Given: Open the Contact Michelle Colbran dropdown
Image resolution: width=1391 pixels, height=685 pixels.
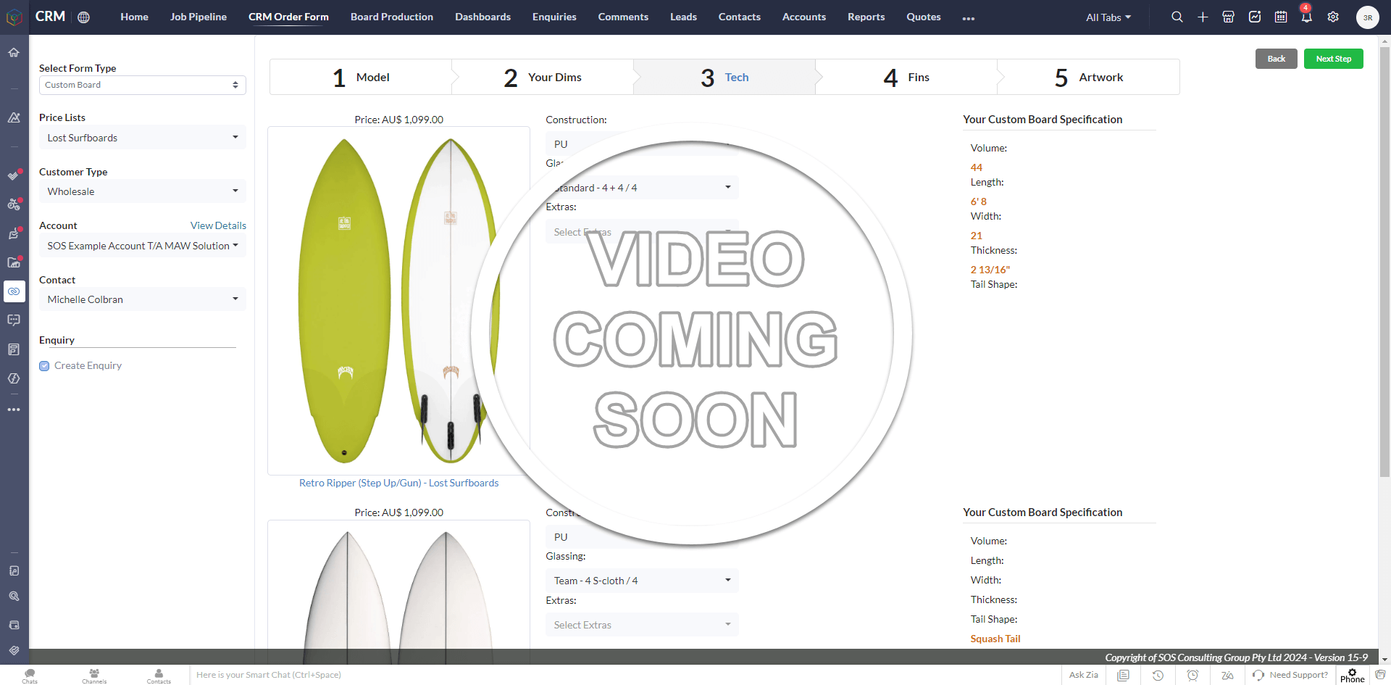Looking at the screenshot, I should point(142,299).
